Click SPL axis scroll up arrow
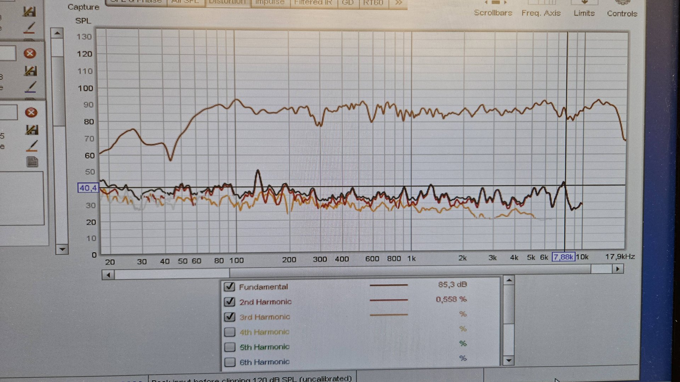 coord(57,33)
